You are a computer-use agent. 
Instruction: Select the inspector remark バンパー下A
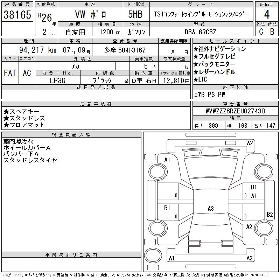pos(21,154)
